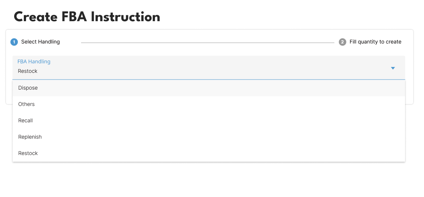Click the blue dropdown arrow icon
This screenshot has width=424, height=197.
(x=393, y=68)
